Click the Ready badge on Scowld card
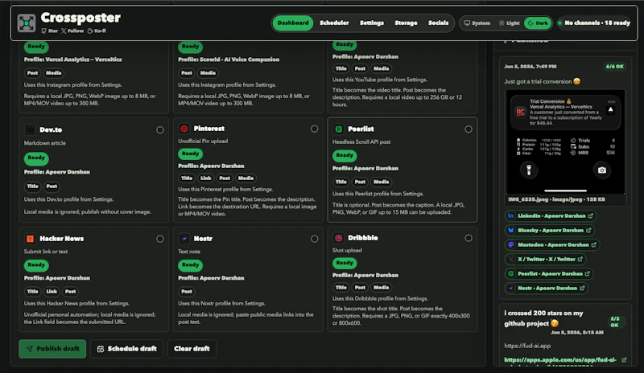This screenshot has height=373, width=644. click(190, 47)
